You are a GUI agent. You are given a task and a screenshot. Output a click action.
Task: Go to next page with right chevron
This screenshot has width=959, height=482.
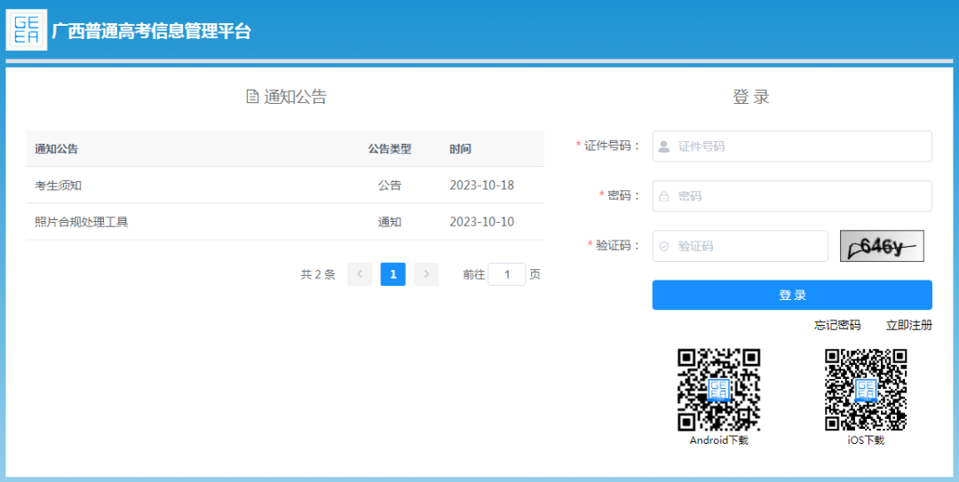(426, 274)
